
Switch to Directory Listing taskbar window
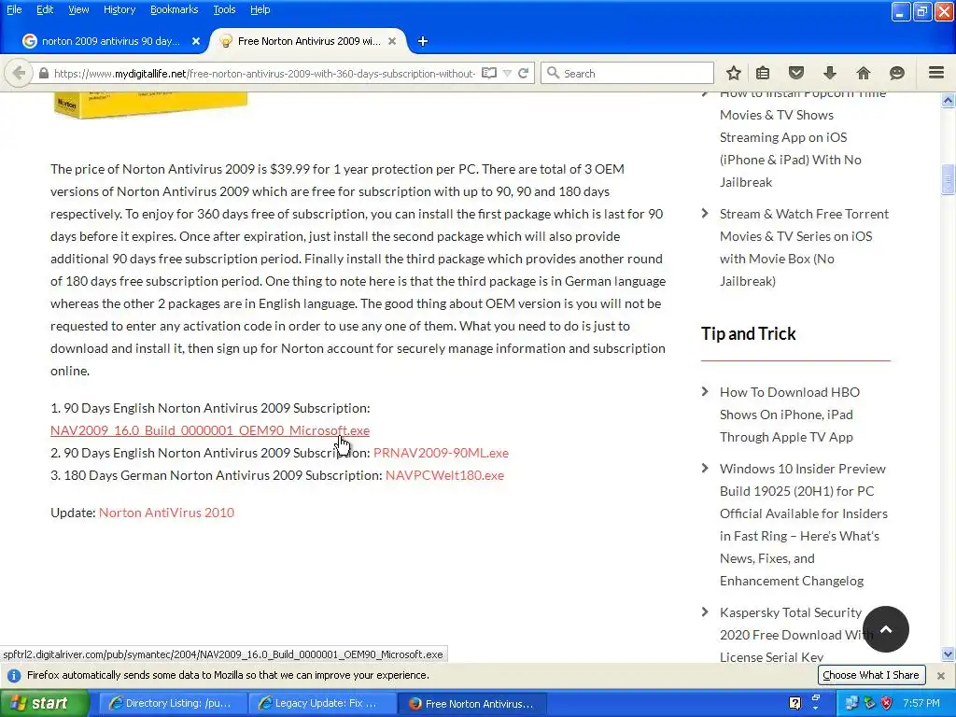[x=172, y=703]
